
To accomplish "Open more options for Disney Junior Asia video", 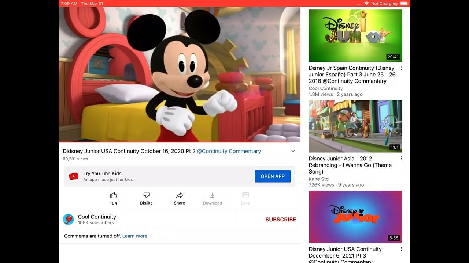I will pyautogui.click(x=401, y=159).
